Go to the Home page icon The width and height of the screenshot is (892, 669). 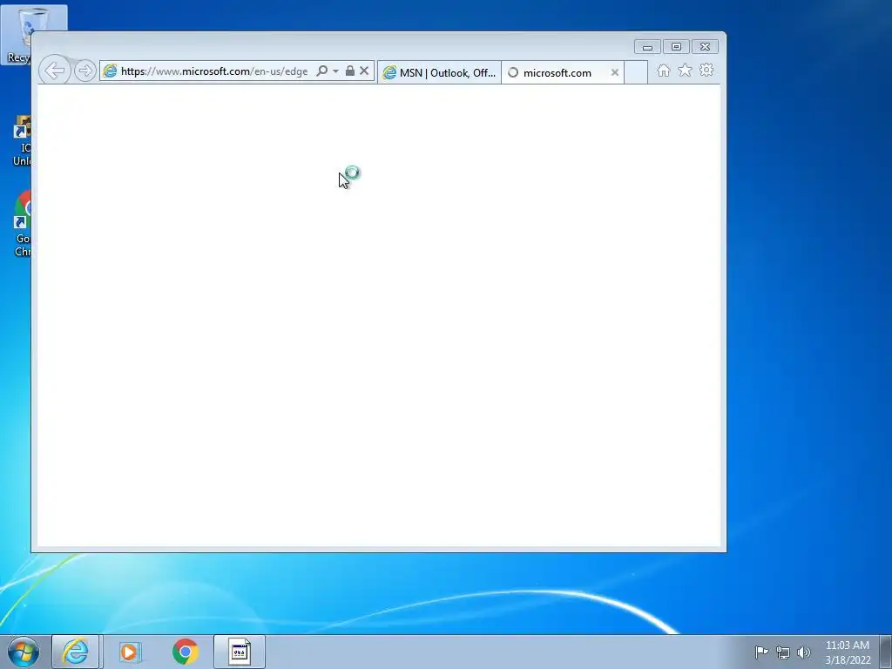pyautogui.click(x=663, y=71)
